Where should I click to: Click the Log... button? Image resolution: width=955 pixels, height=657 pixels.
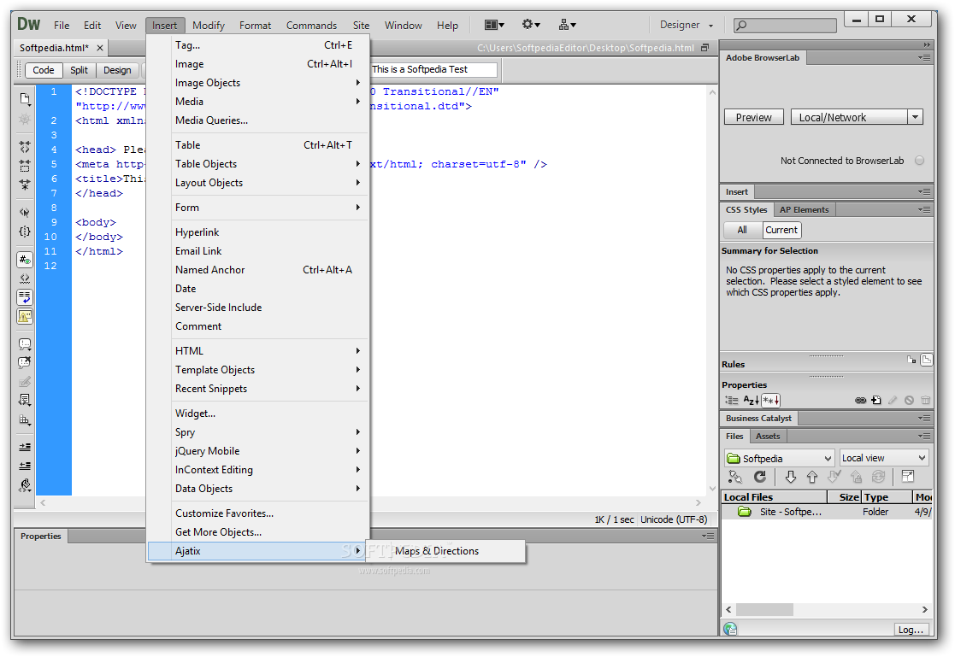pos(911,630)
